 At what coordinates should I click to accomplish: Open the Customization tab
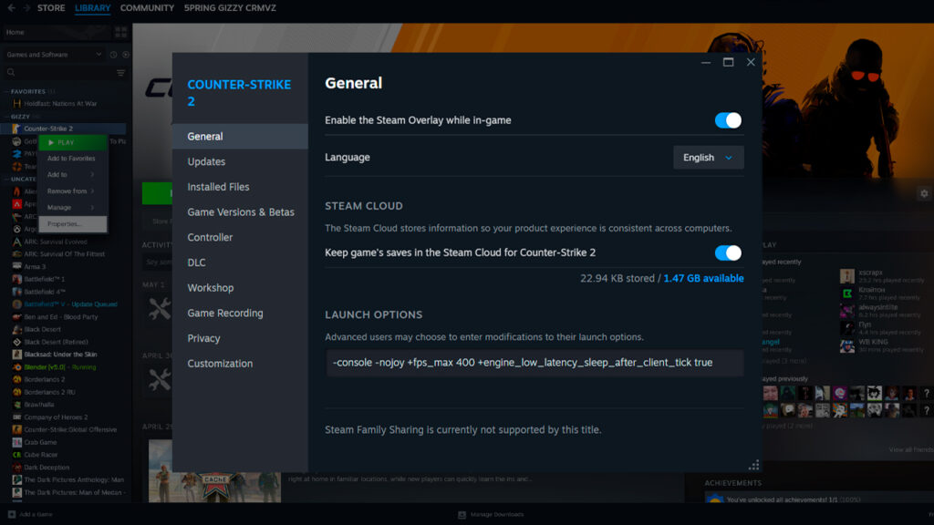(240, 364)
